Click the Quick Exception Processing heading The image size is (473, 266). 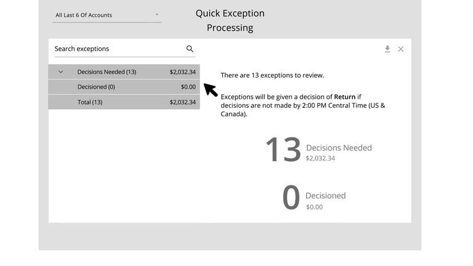click(230, 20)
